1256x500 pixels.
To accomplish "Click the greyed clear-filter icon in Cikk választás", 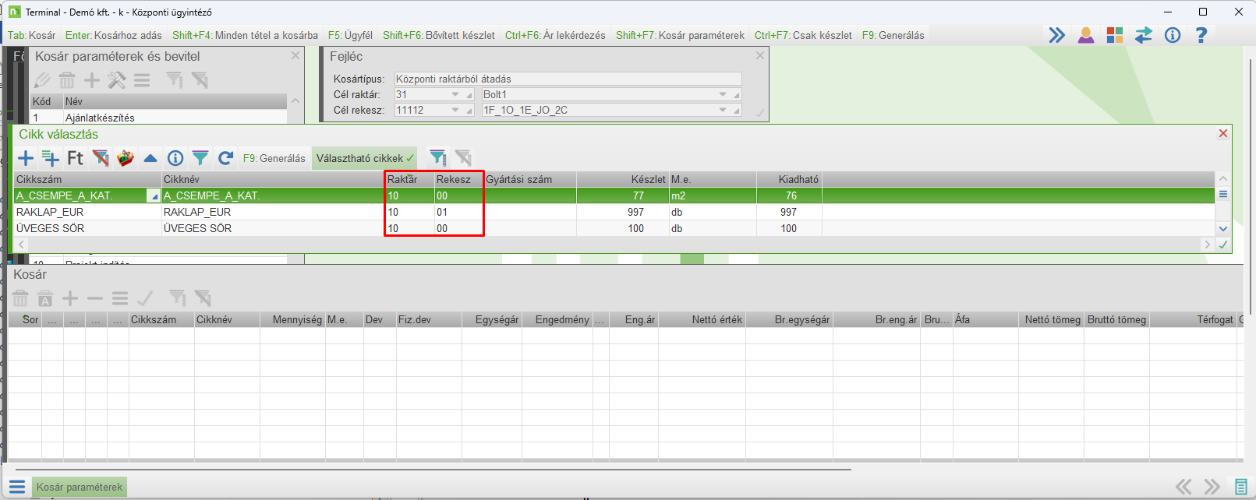I will pyautogui.click(x=464, y=158).
